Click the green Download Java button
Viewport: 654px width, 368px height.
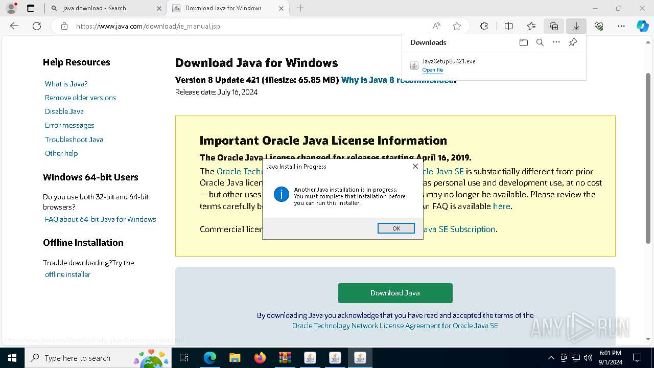pyautogui.click(x=395, y=293)
